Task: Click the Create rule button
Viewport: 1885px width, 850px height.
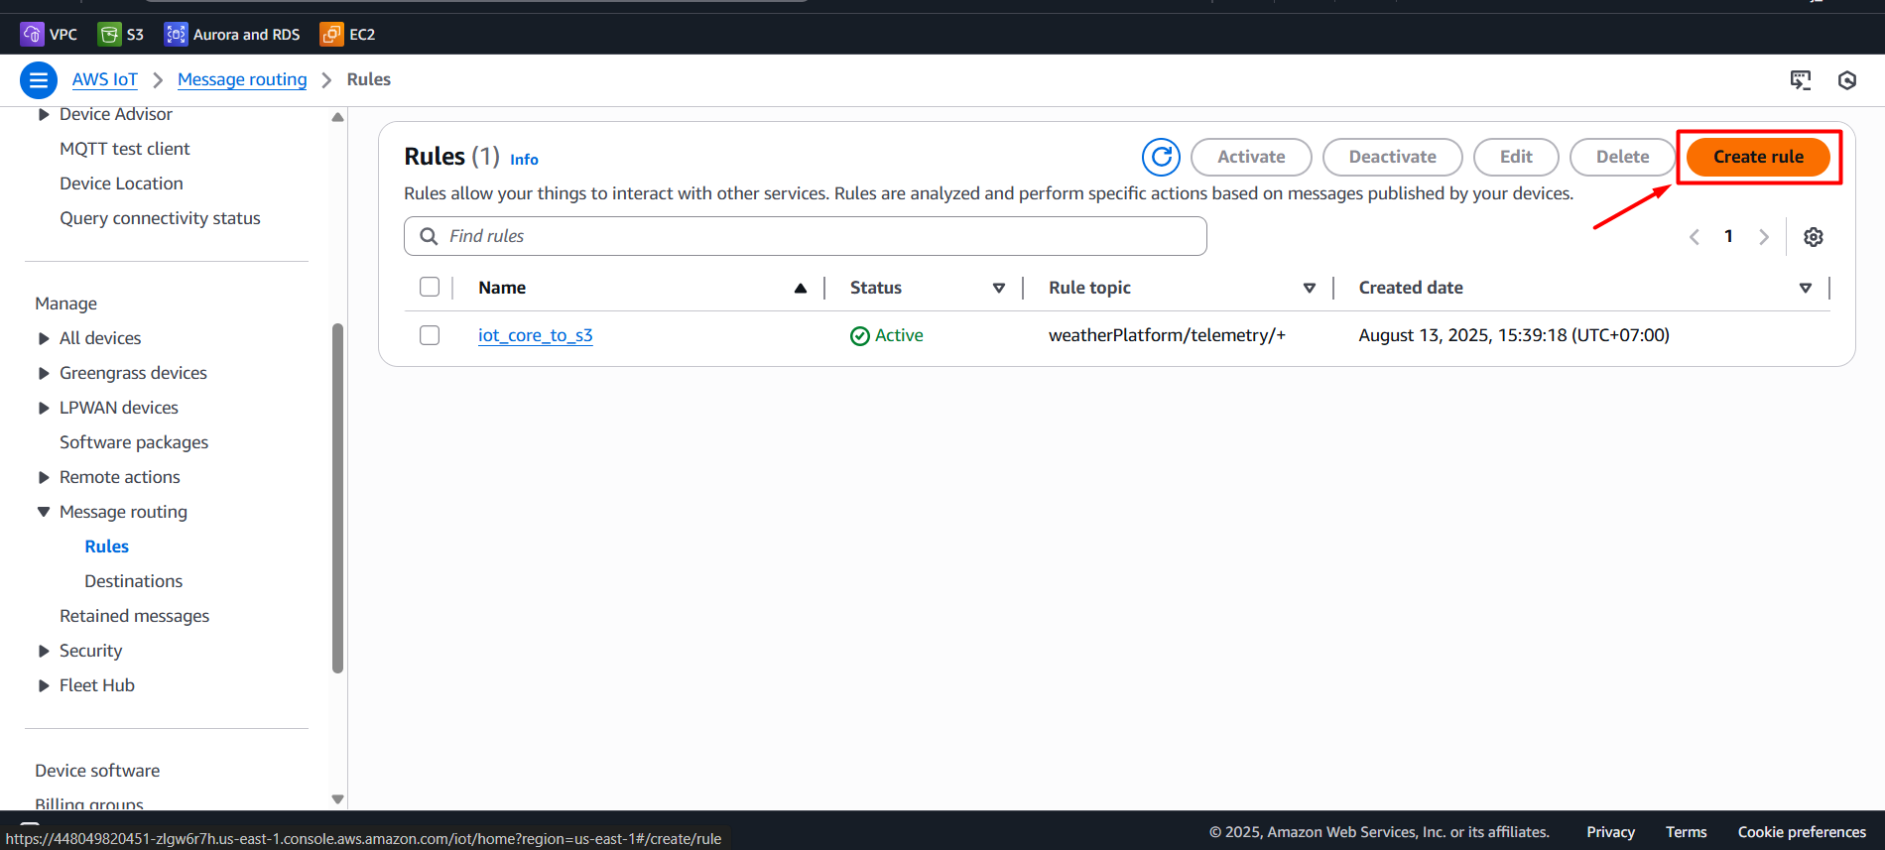Action: [x=1757, y=157]
